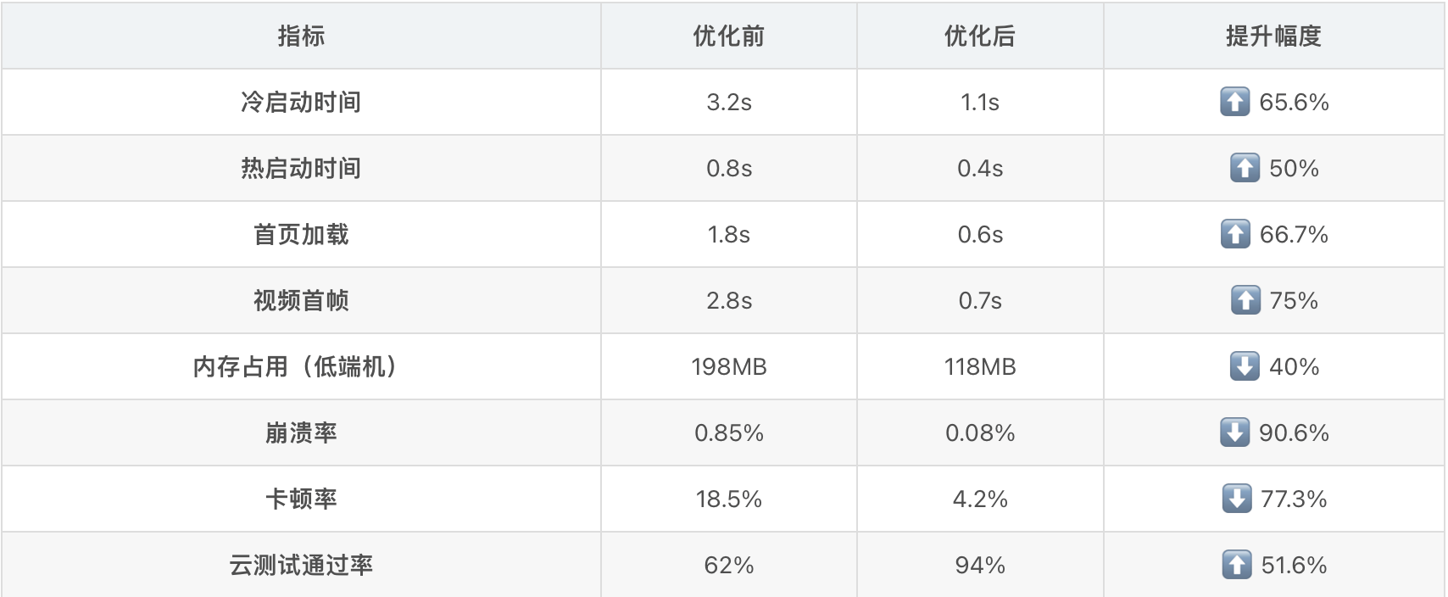Screen dimensions: 1448x597
Task: Click the down arrow icon beside 90.6%
Action: [1234, 432]
